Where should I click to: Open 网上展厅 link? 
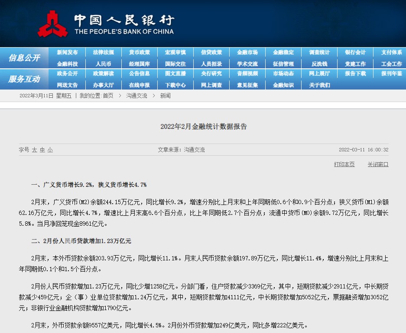click(x=319, y=74)
